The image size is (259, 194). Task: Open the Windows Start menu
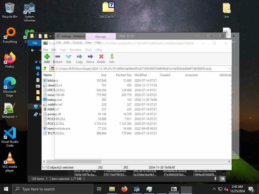coord(6,189)
